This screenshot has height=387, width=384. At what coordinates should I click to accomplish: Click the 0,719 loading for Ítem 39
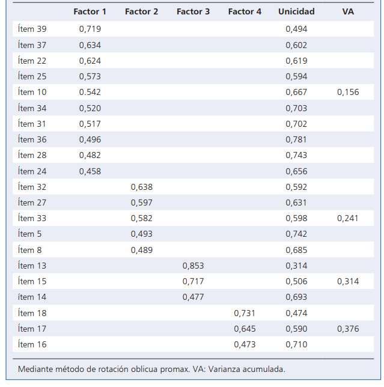pyautogui.click(x=90, y=29)
